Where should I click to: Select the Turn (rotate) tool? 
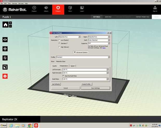coord(5,58)
